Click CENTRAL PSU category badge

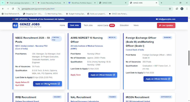click(56, 39)
